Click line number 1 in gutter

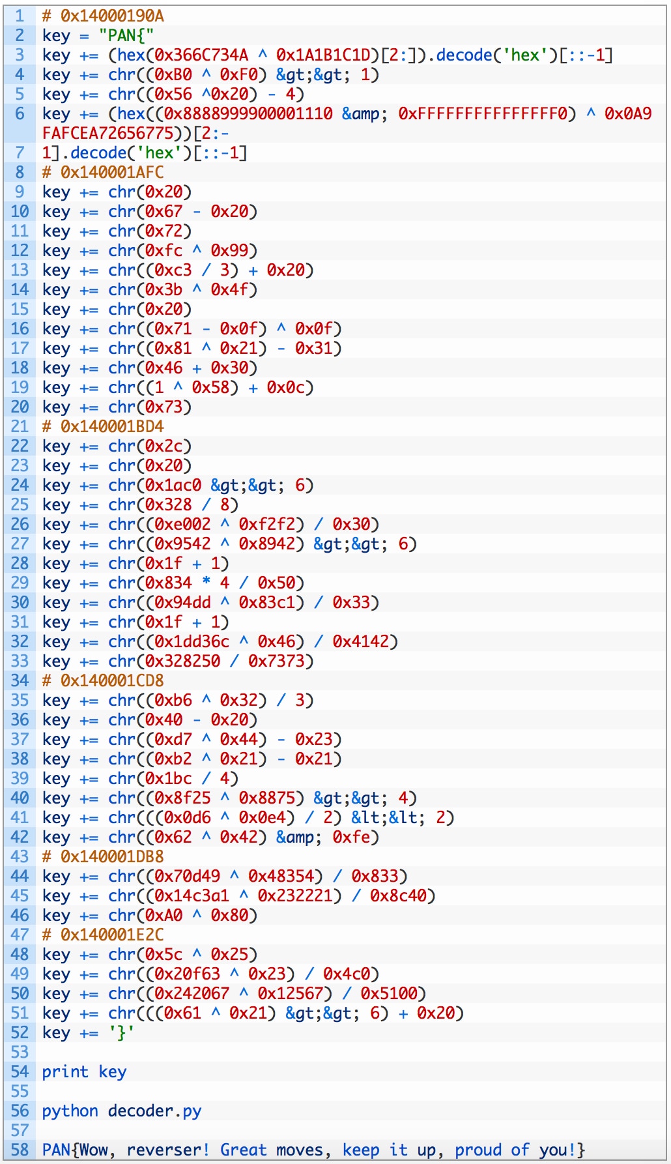click(20, 16)
